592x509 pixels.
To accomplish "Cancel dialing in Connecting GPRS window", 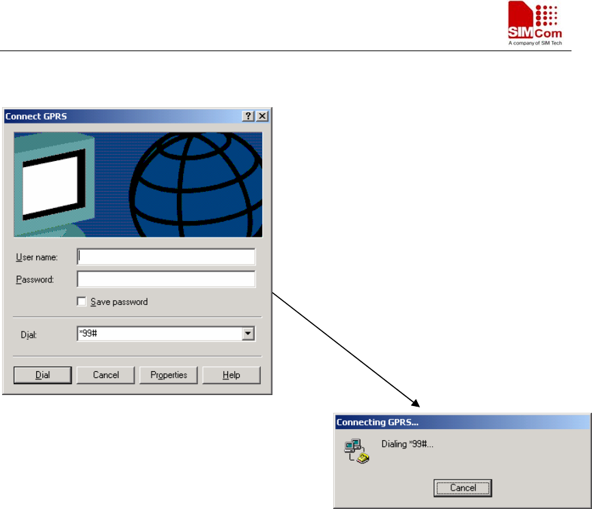I will (463, 489).
